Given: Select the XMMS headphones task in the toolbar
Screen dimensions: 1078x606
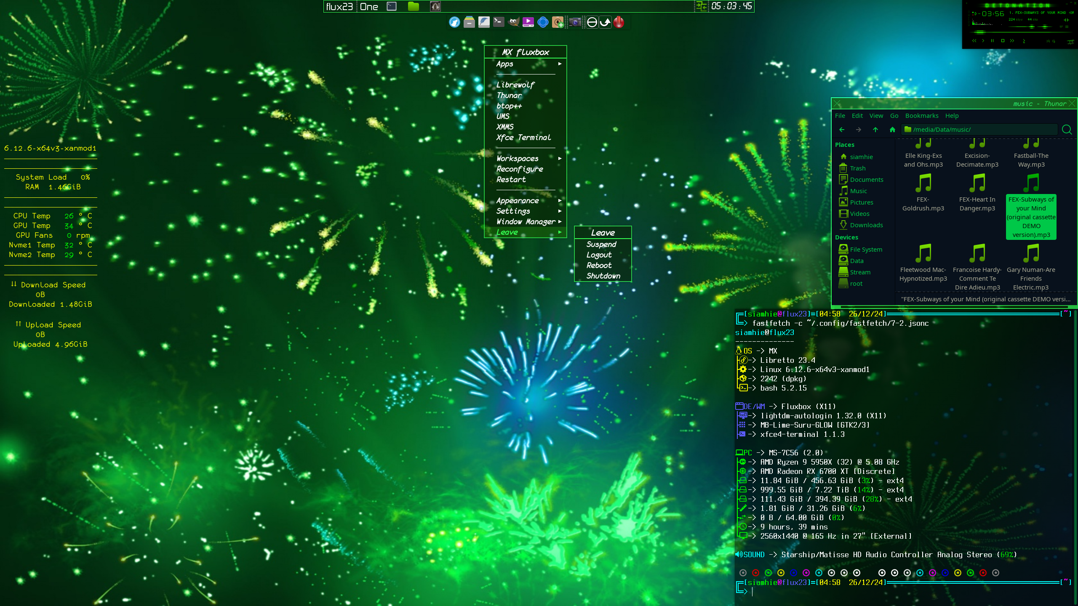Looking at the screenshot, I should (435, 6).
